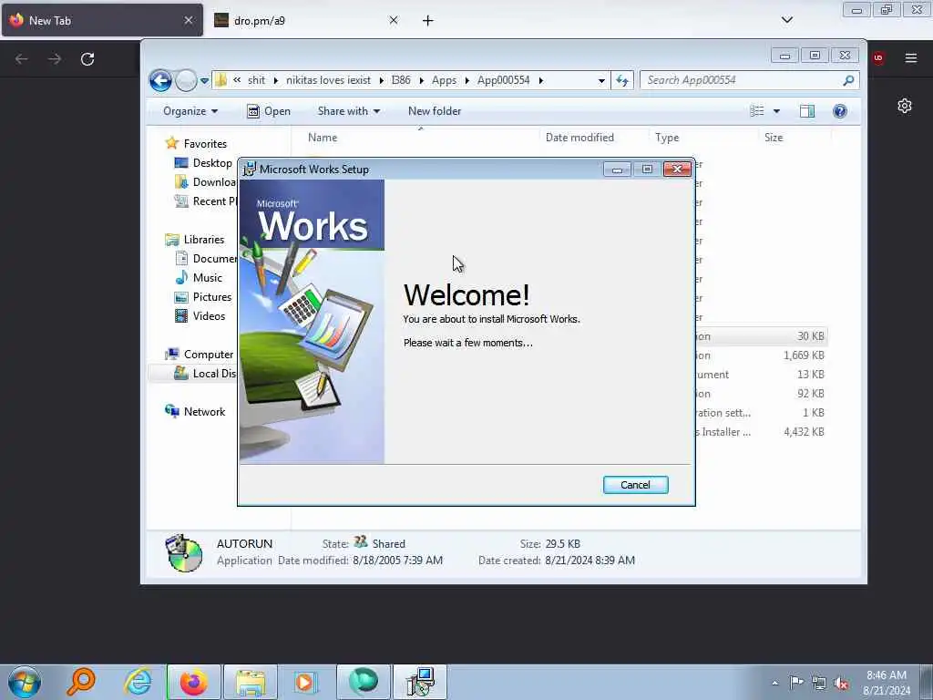Open Recent Places in navigation pane
The image size is (933, 700).
(205, 201)
